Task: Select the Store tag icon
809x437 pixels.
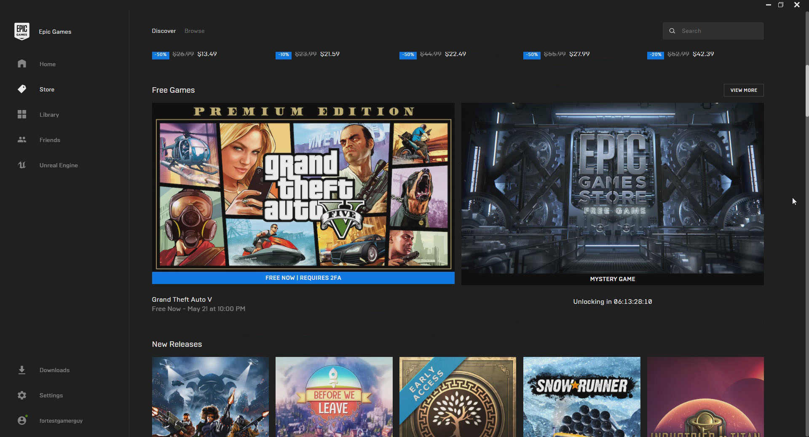Action: (x=22, y=89)
